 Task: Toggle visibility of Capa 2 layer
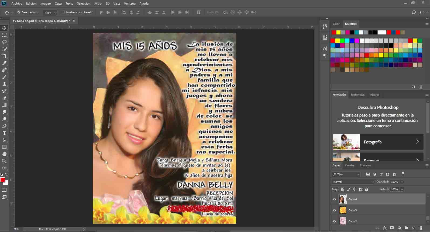tap(335, 222)
